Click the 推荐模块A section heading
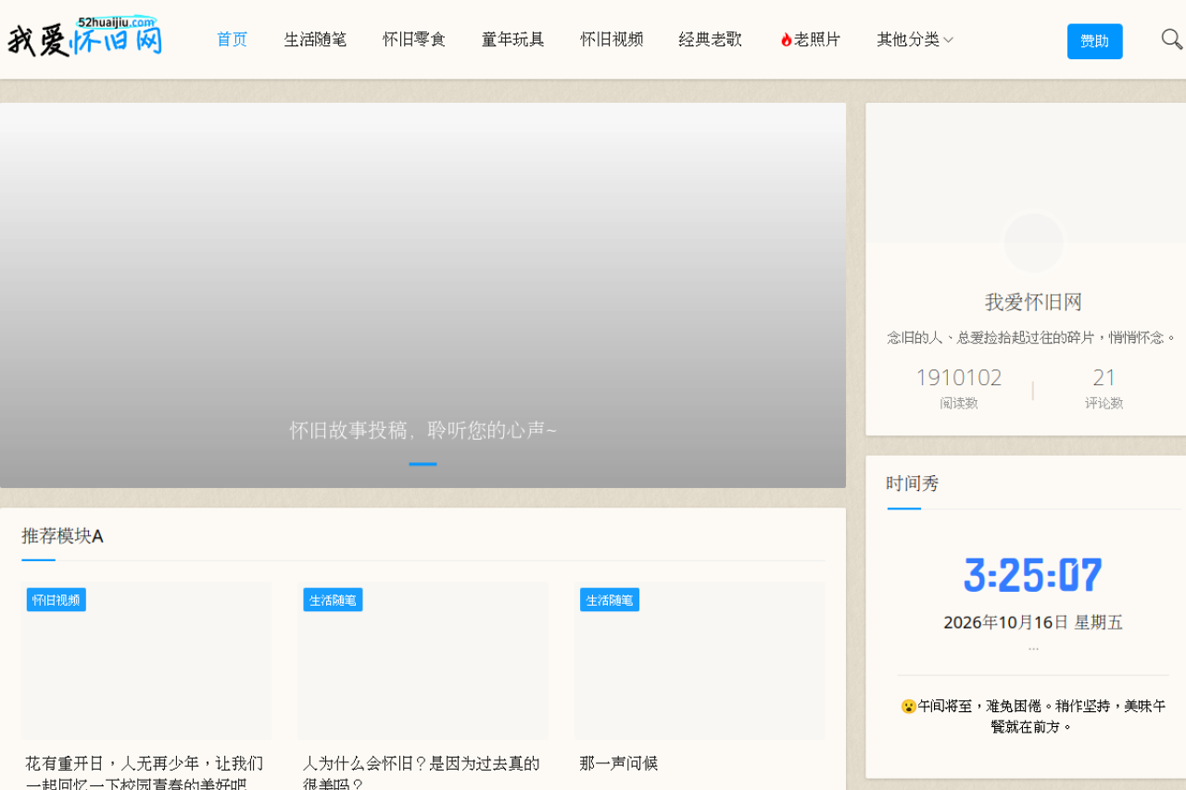 (62, 536)
